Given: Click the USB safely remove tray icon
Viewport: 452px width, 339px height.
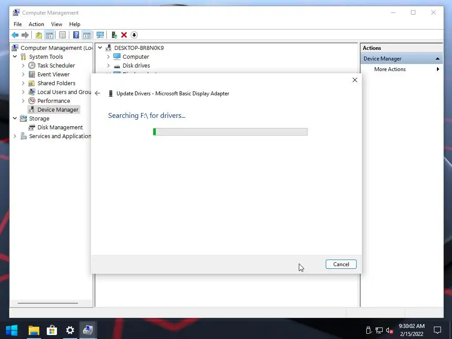Looking at the screenshot, I should tap(369, 330).
